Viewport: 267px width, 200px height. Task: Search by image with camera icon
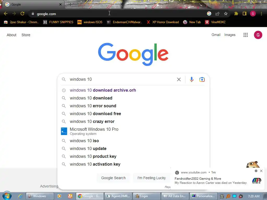click(x=202, y=79)
